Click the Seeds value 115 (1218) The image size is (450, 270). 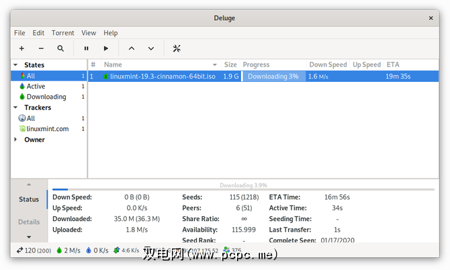[244, 197]
